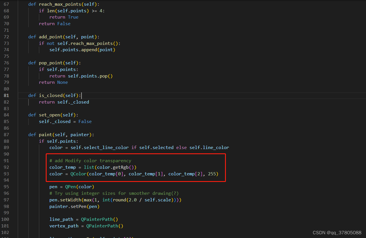Viewport: 366px width, 238px height.
Task: Click the "pen.setWidth(max(1, int(round..." line
Action: (116, 200)
